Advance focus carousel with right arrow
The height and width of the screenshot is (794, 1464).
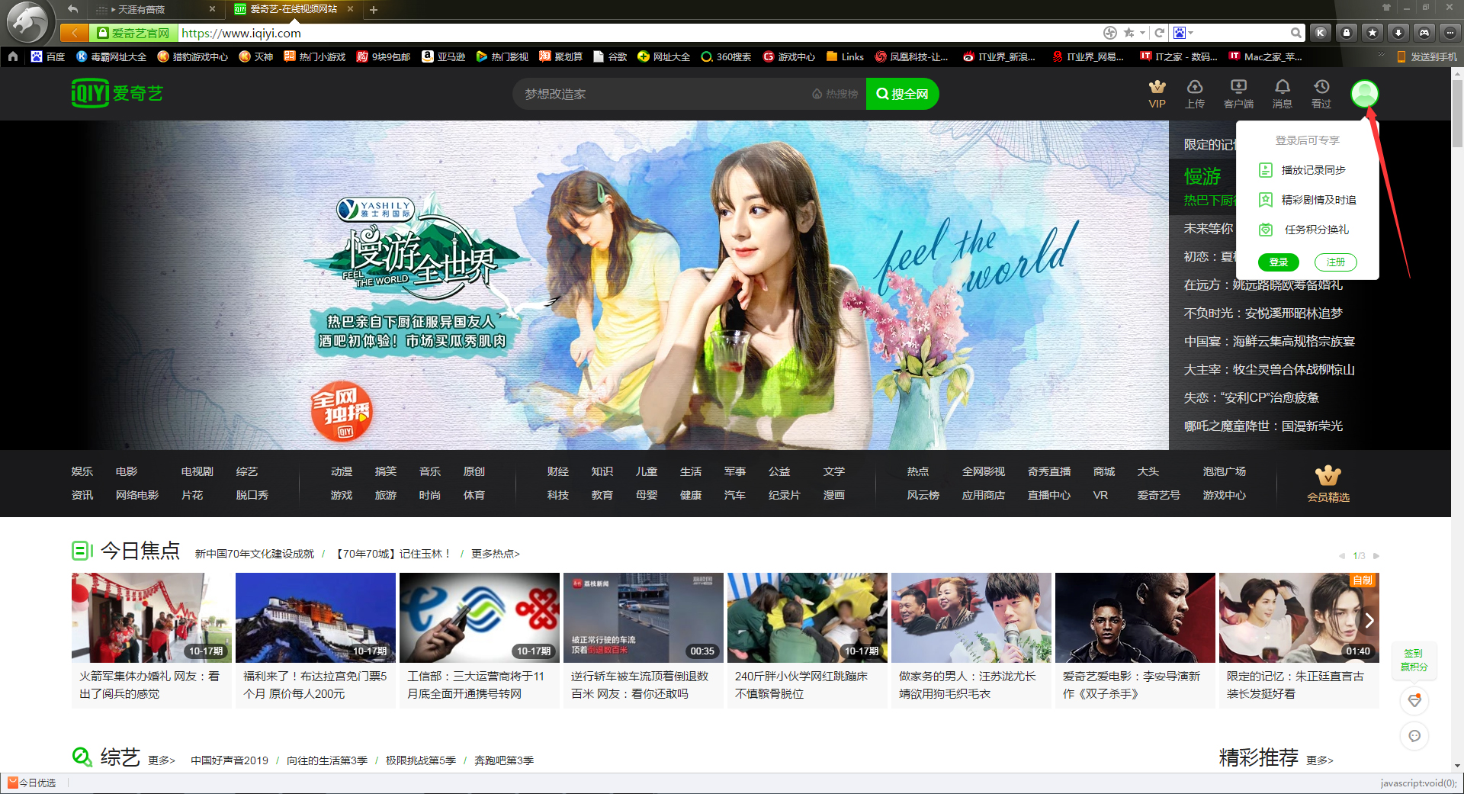click(x=1369, y=620)
